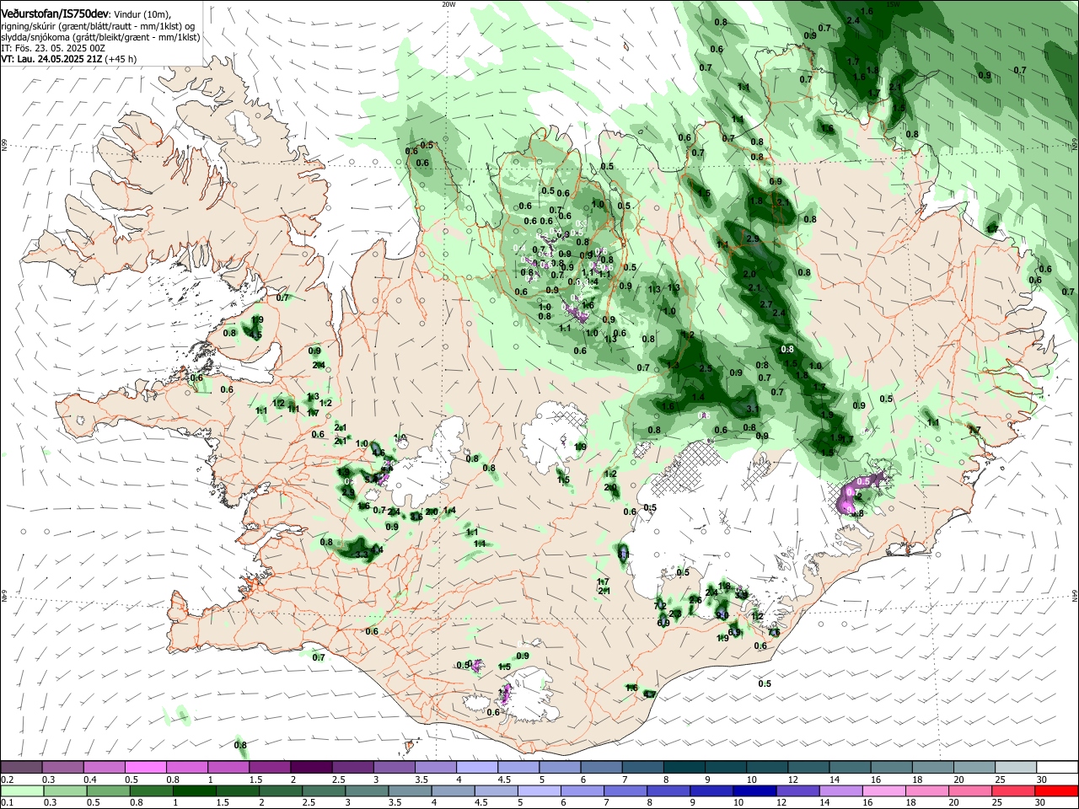The width and height of the screenshot is (1079, 809).
Task: Click the very dark purple 2 swatch in upper row
Action: 311,767
